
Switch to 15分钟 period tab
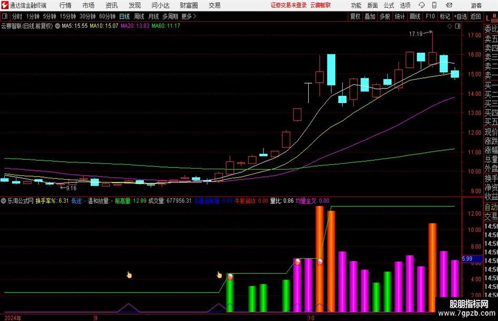coord(67,16)
